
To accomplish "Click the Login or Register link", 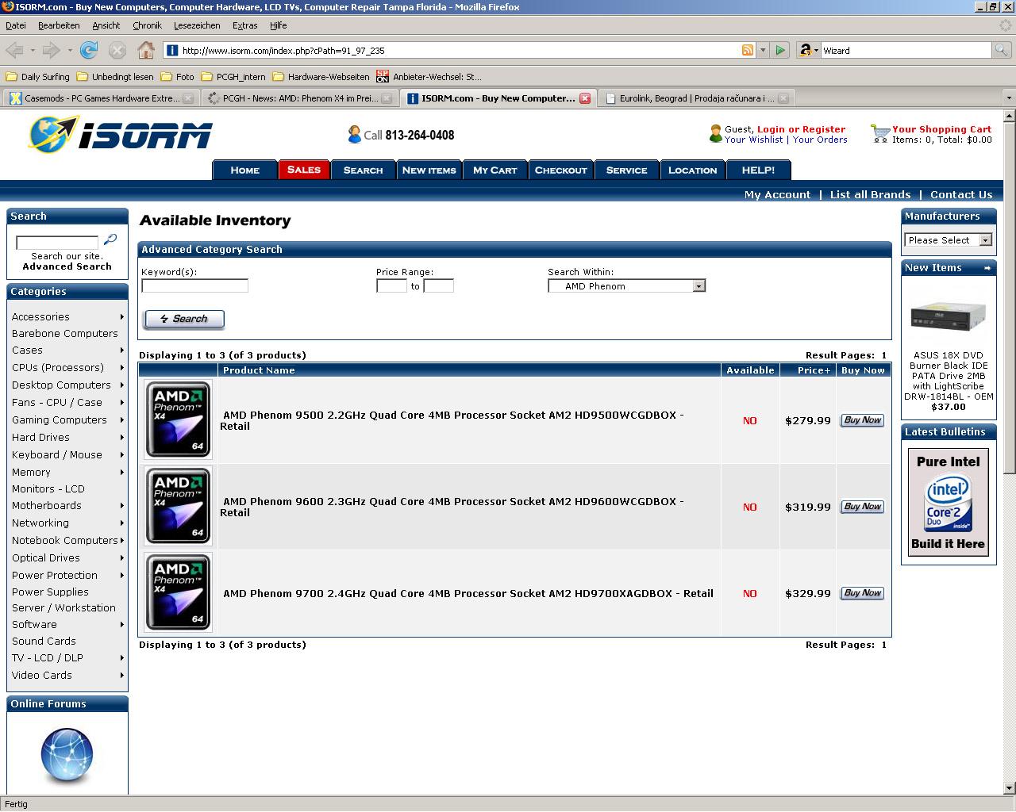I will tap(801, 129).
